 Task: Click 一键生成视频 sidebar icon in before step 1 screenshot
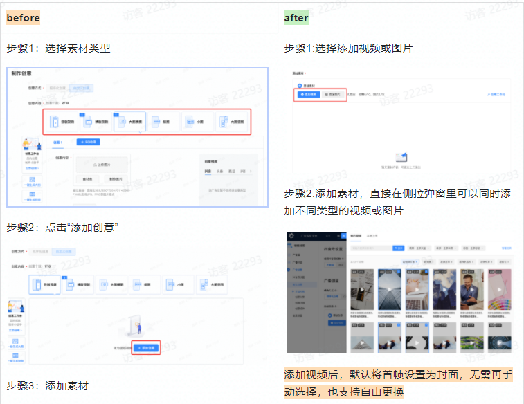coord(33,194)
